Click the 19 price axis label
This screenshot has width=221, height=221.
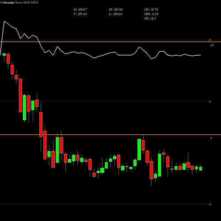(210, 205)
